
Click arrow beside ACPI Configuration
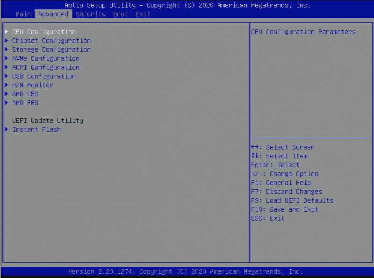[x=7, y=67]
